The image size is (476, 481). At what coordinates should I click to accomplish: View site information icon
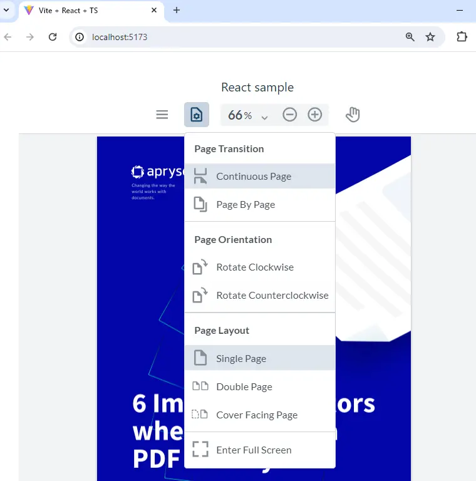(80, 37)
